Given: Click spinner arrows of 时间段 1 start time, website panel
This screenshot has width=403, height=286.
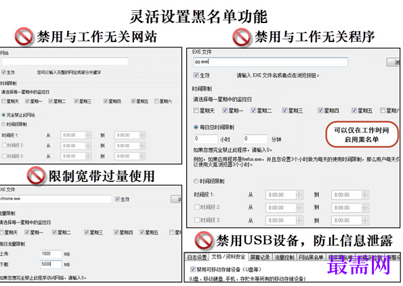Looking at the screenshot, I should click(x=89, y=135).
